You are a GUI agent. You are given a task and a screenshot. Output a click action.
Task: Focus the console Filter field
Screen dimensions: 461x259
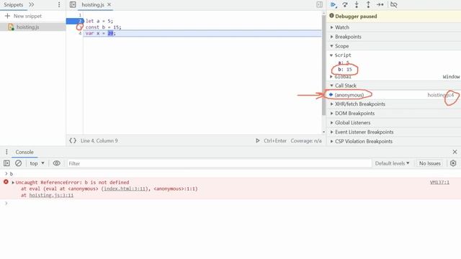pos(219,163)
